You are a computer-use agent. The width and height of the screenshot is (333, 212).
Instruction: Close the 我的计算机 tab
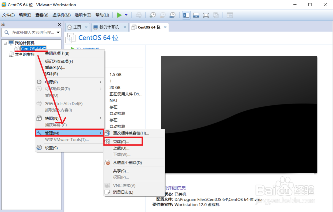tap(125, 27)
